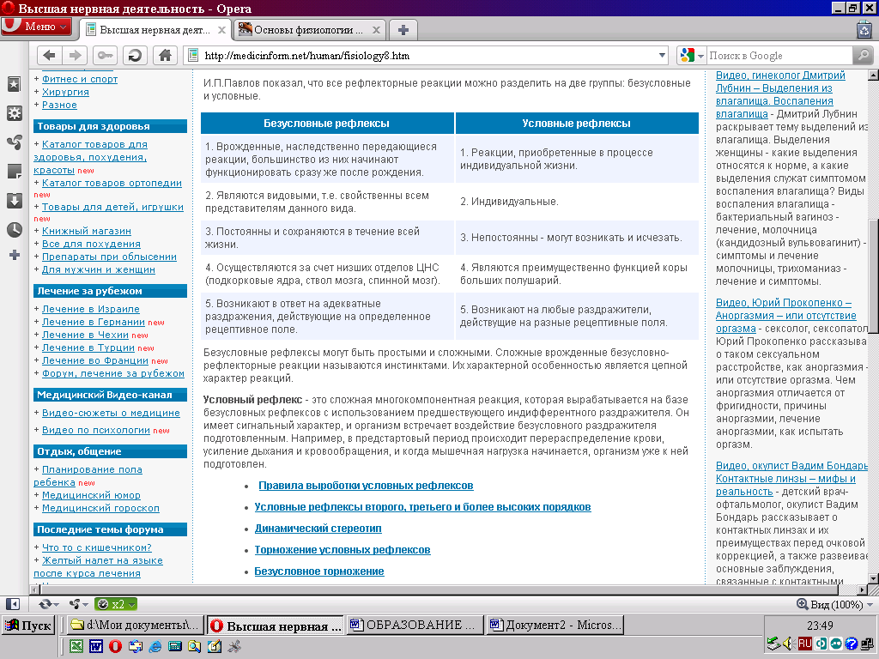Open ОБРАЗОВАНИЕ Word document in taskbar
Image resolution: width=879 pixels, height=659 pixels.
[x=414, y=625]
